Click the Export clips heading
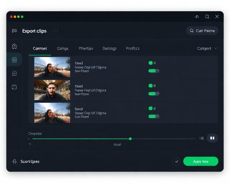230x184 pixels. tap(34, 31)
